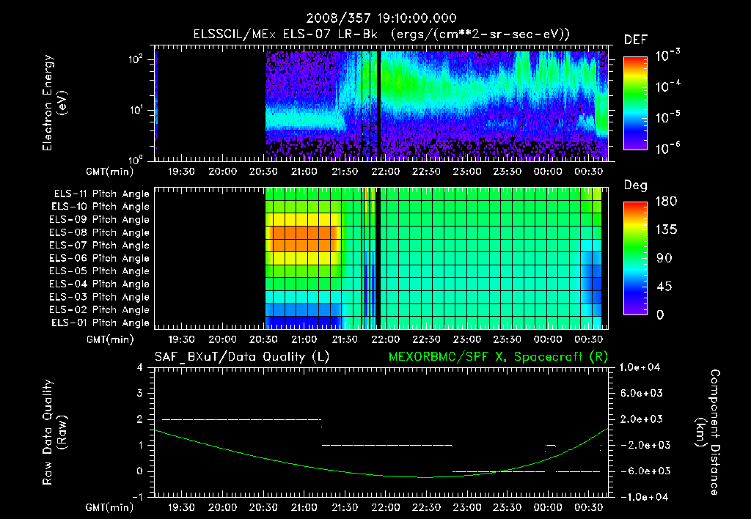The width and height of the screenshot is (751, 519).
Task: Click the 2 tick on Raw Data Quality axis
Action: coord(140,419)
